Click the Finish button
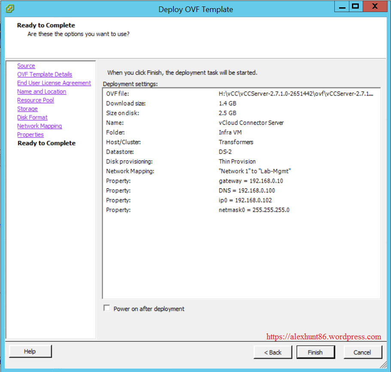The height and width of the screenshot is (372, 391). click(315, 352)
